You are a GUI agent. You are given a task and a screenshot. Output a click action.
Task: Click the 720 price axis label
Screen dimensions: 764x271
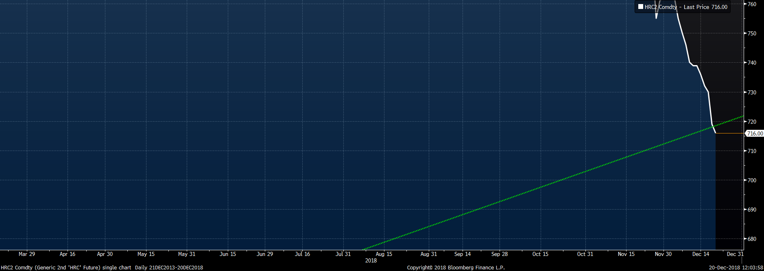pyautogui.click(x=752, y=122)
